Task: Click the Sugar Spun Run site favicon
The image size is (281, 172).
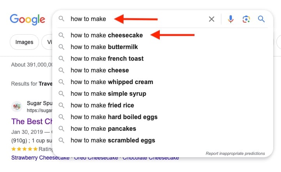Action: 17,106
